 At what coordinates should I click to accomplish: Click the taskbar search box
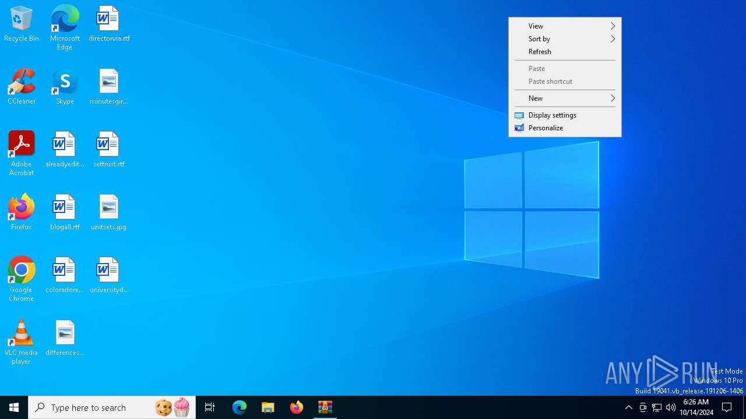pyautogui.click(x=112, y=407)
